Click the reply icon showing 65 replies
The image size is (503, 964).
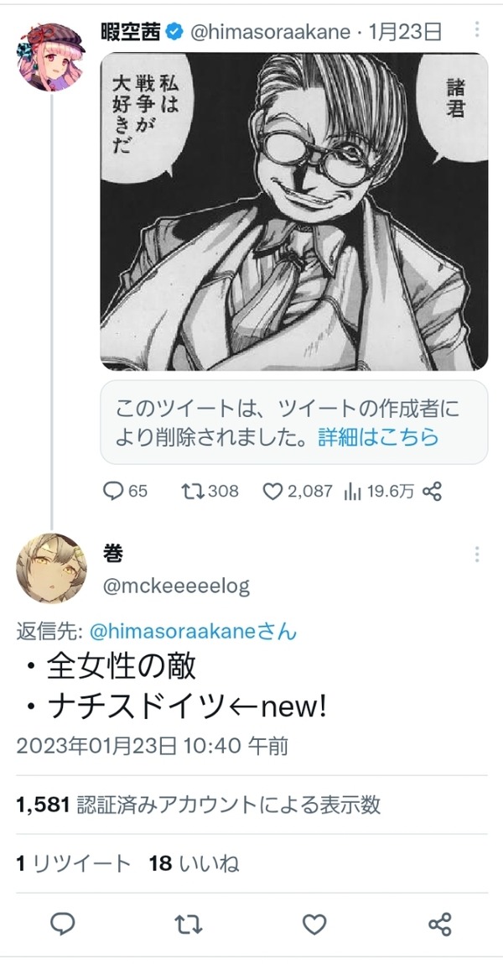point(113,491)
